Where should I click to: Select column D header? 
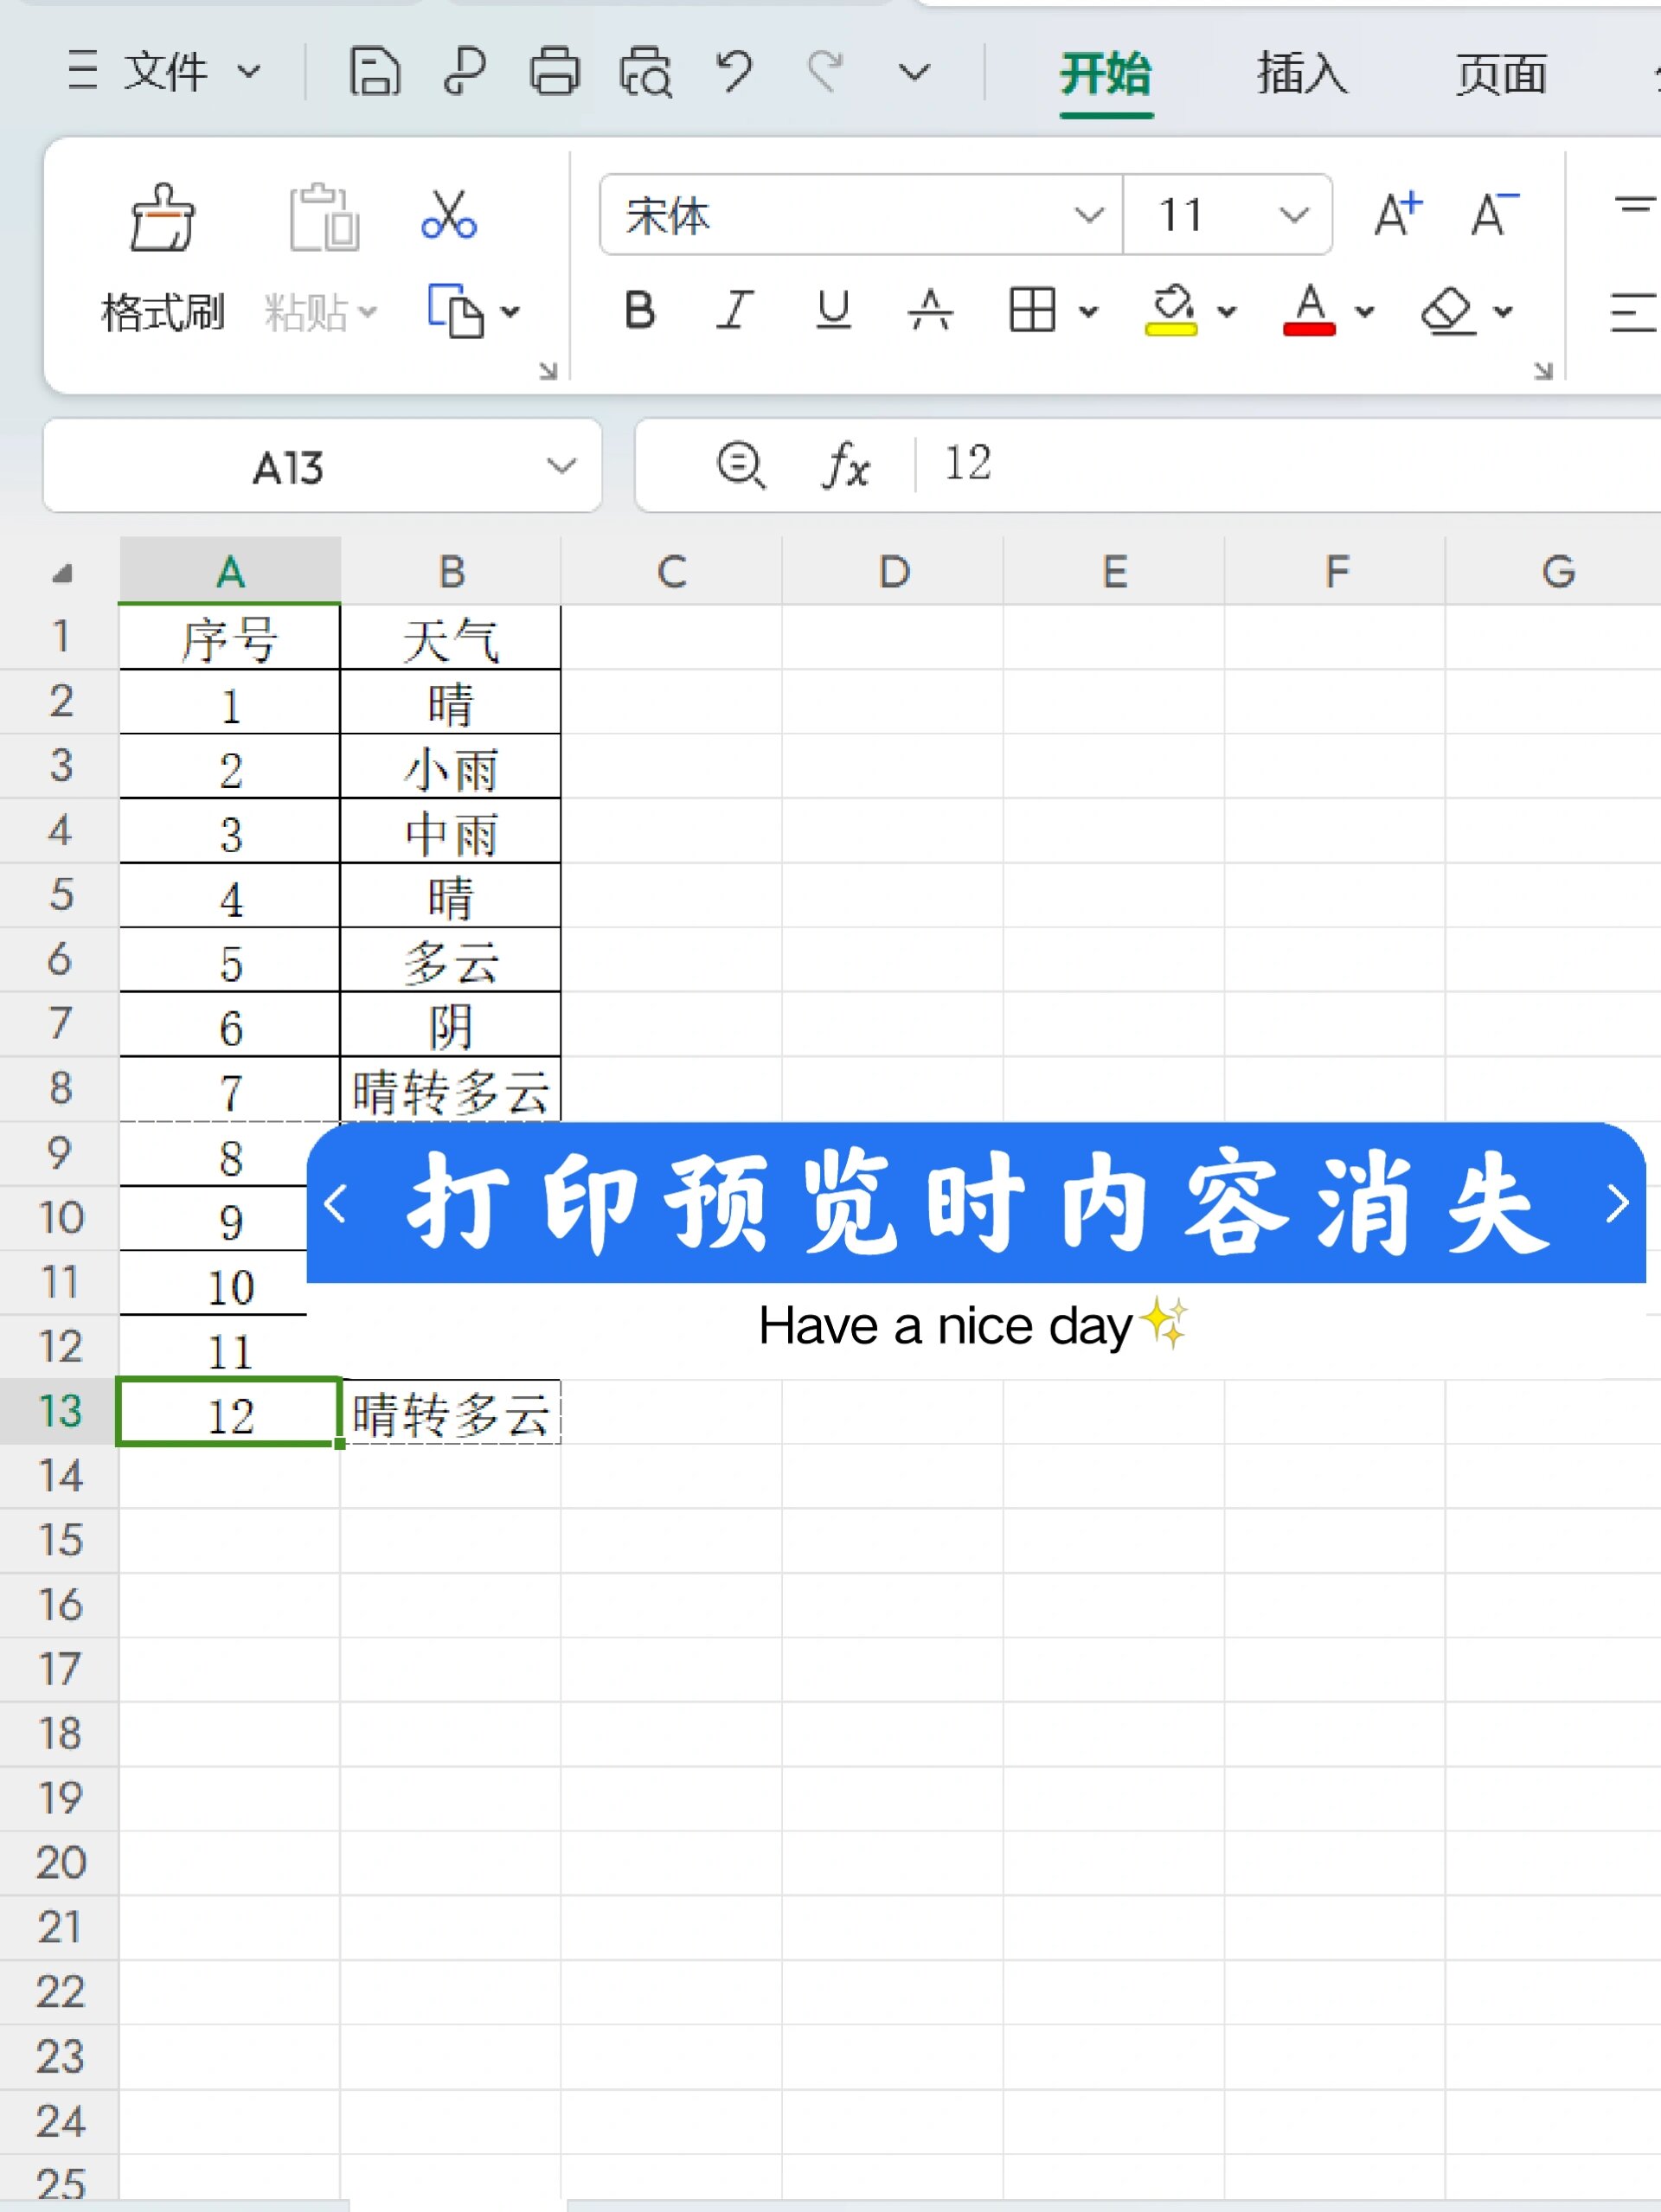coord(893,571)
